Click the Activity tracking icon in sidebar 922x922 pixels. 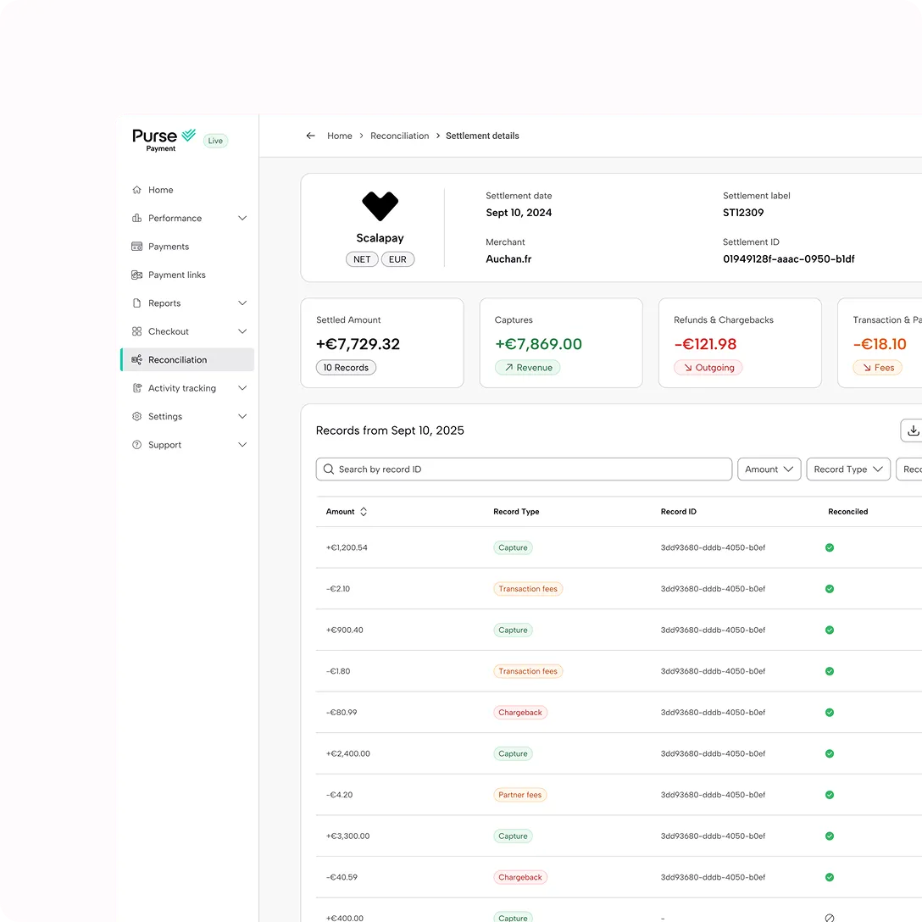[x=137, y=388]
